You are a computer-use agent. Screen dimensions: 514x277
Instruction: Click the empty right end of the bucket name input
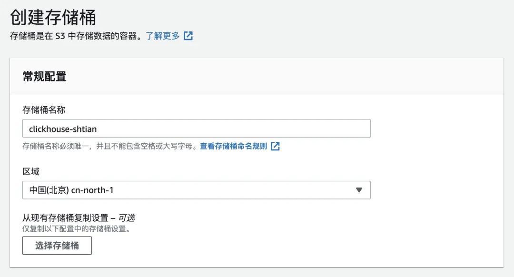pos(333,129)
